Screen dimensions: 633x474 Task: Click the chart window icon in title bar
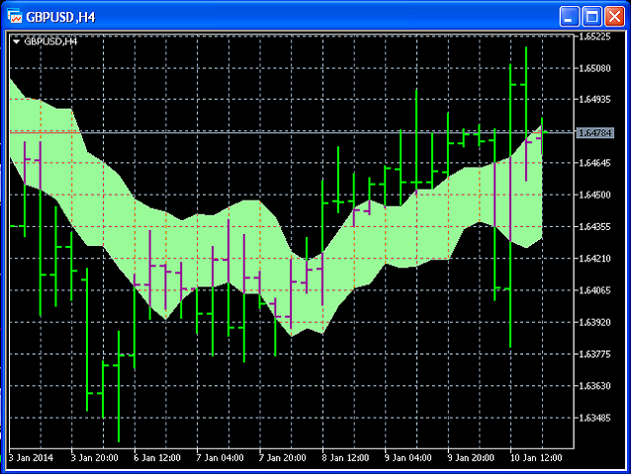15,16
